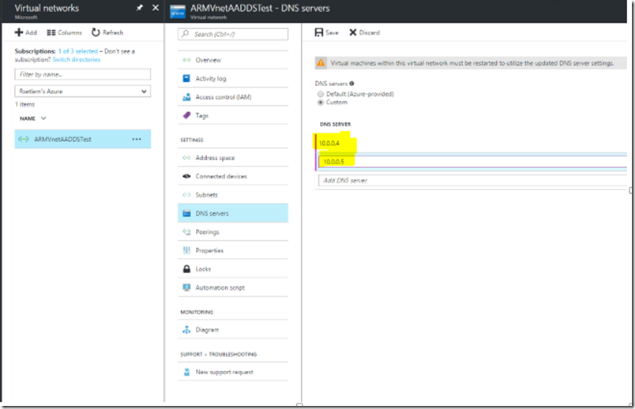Click the Diagram icon under Monitoring
The height and width of the screenshot is (409, 635).
click(x=186, y=329)
